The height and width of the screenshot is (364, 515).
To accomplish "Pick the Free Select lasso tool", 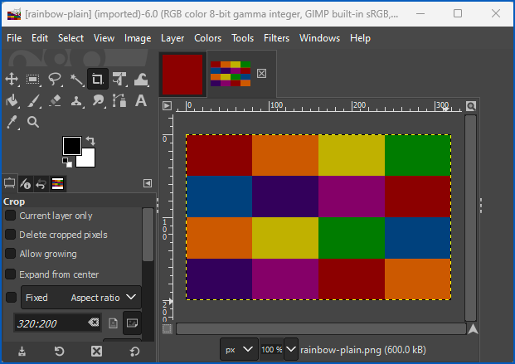I will (55, 80).
